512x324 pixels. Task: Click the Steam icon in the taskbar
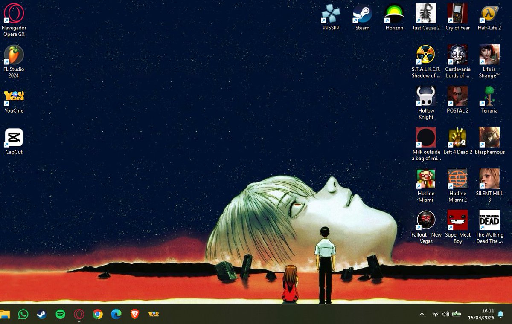coord(42,314)
